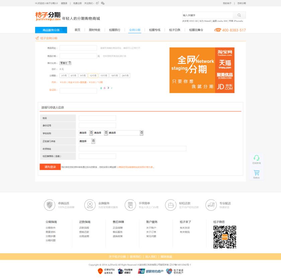Click the 身份证号 input field
Image resolution: width=281 pixels, height=278 pixels.
97,125
